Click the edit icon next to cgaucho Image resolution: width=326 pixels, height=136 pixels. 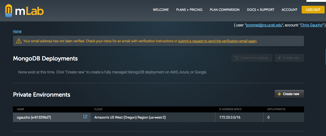pos(85,117)
